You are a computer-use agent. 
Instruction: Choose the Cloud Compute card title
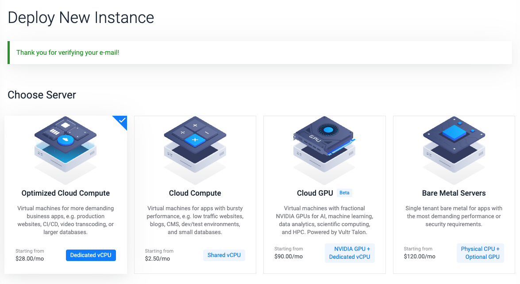(195, 193)
